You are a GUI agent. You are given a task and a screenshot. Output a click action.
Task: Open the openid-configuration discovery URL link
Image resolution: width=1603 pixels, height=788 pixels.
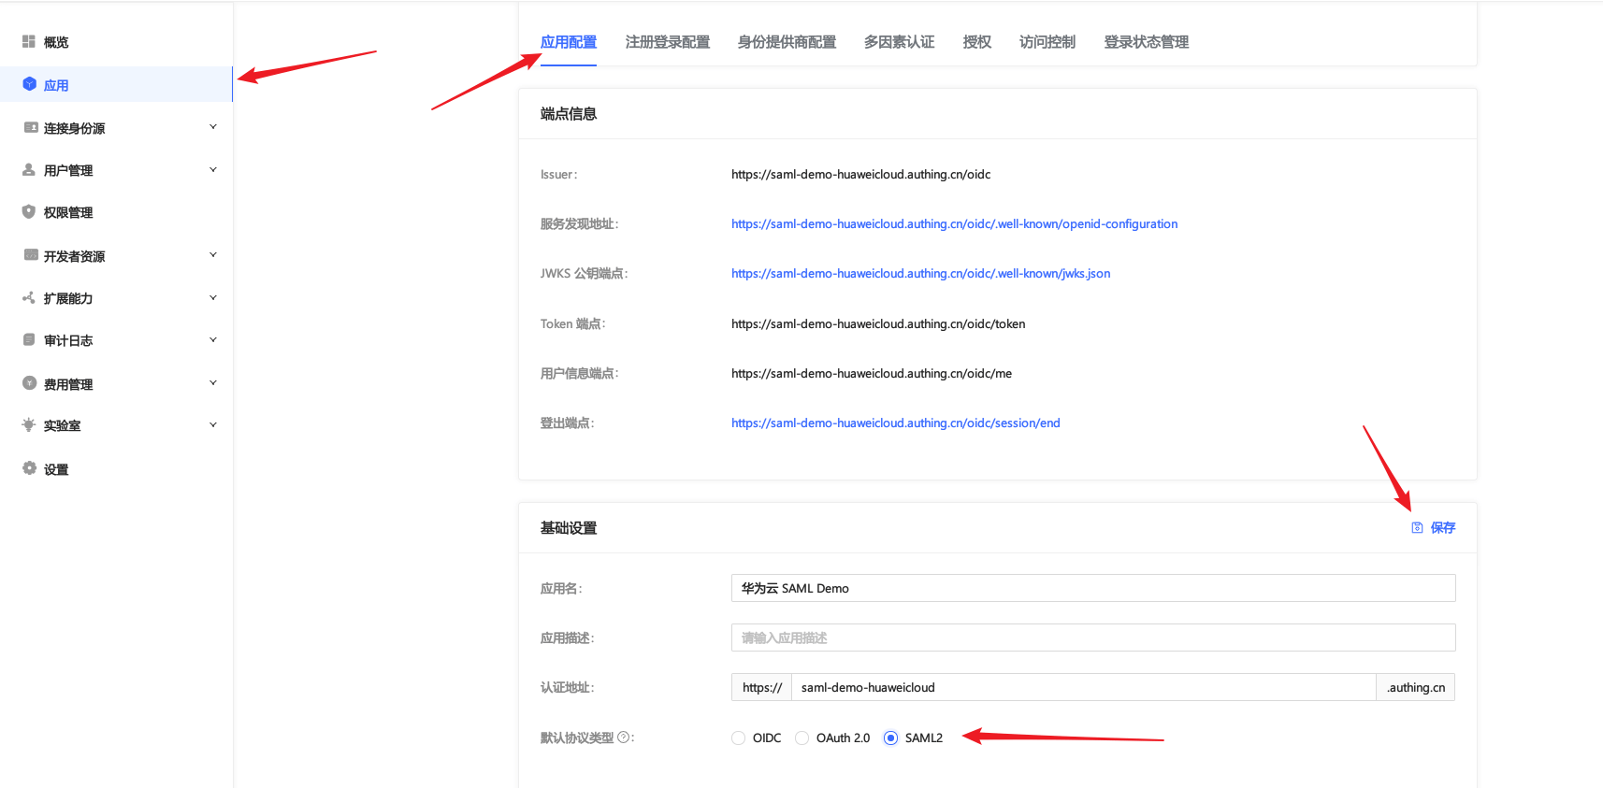pos(954,224)
